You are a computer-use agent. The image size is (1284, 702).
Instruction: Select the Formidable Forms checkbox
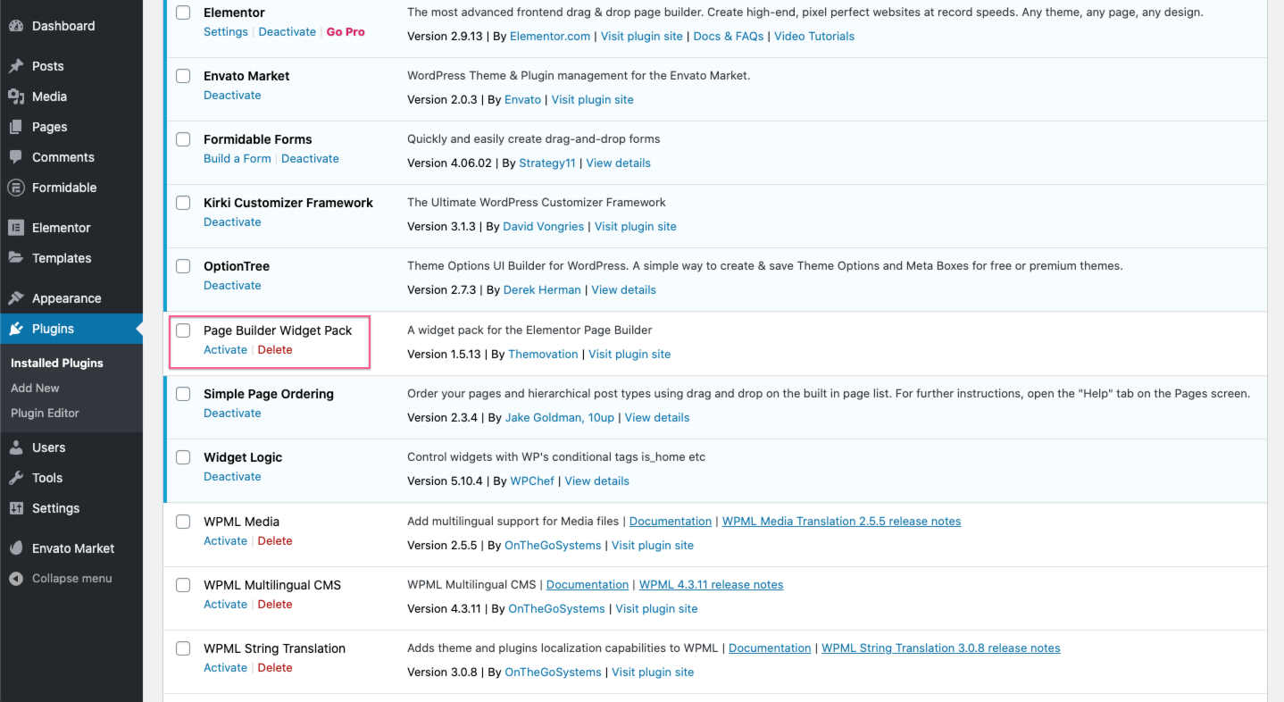pos(183,139)
